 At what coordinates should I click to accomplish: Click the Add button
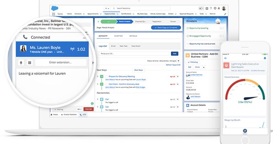(175, 53)
